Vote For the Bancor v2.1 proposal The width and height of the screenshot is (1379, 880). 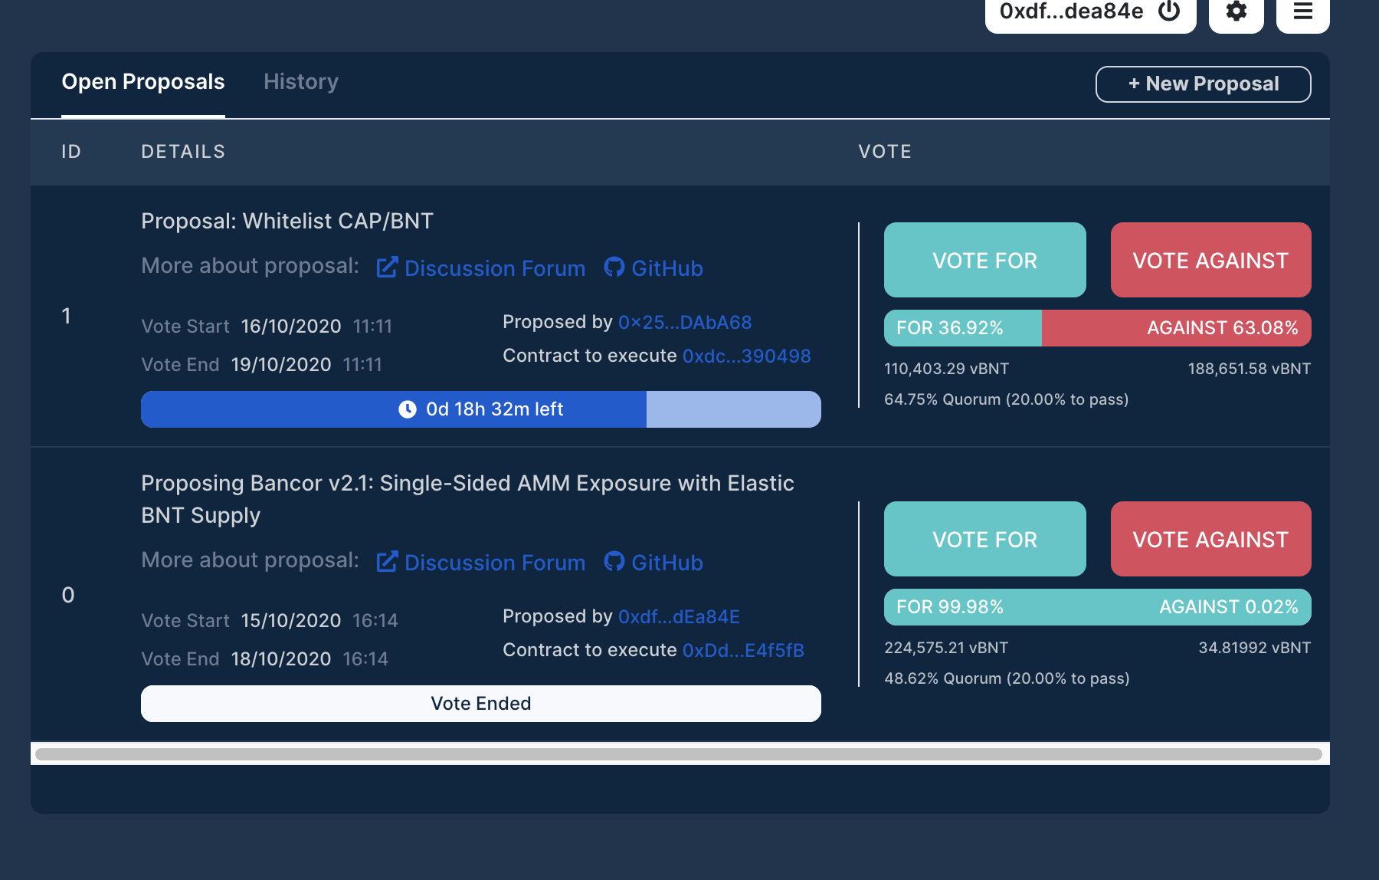pyautogui.click(x=984, y=539)
